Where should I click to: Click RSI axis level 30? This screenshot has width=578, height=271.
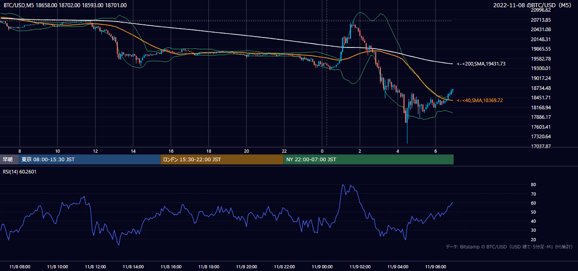point(533,230)
